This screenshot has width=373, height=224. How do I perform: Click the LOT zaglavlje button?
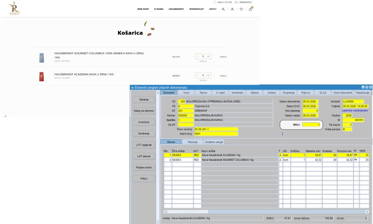click(x=144, y=145)
